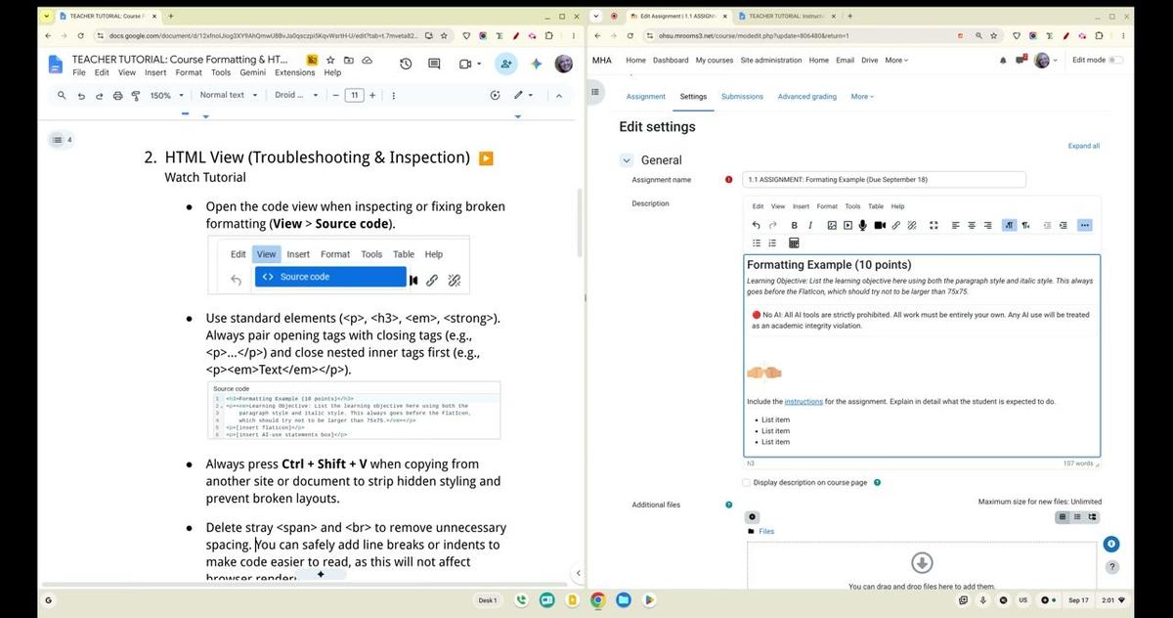Screen dimensions: 1173x618
Task: Star the TEACHER TUTORIAL document
Action: (331, 60)
